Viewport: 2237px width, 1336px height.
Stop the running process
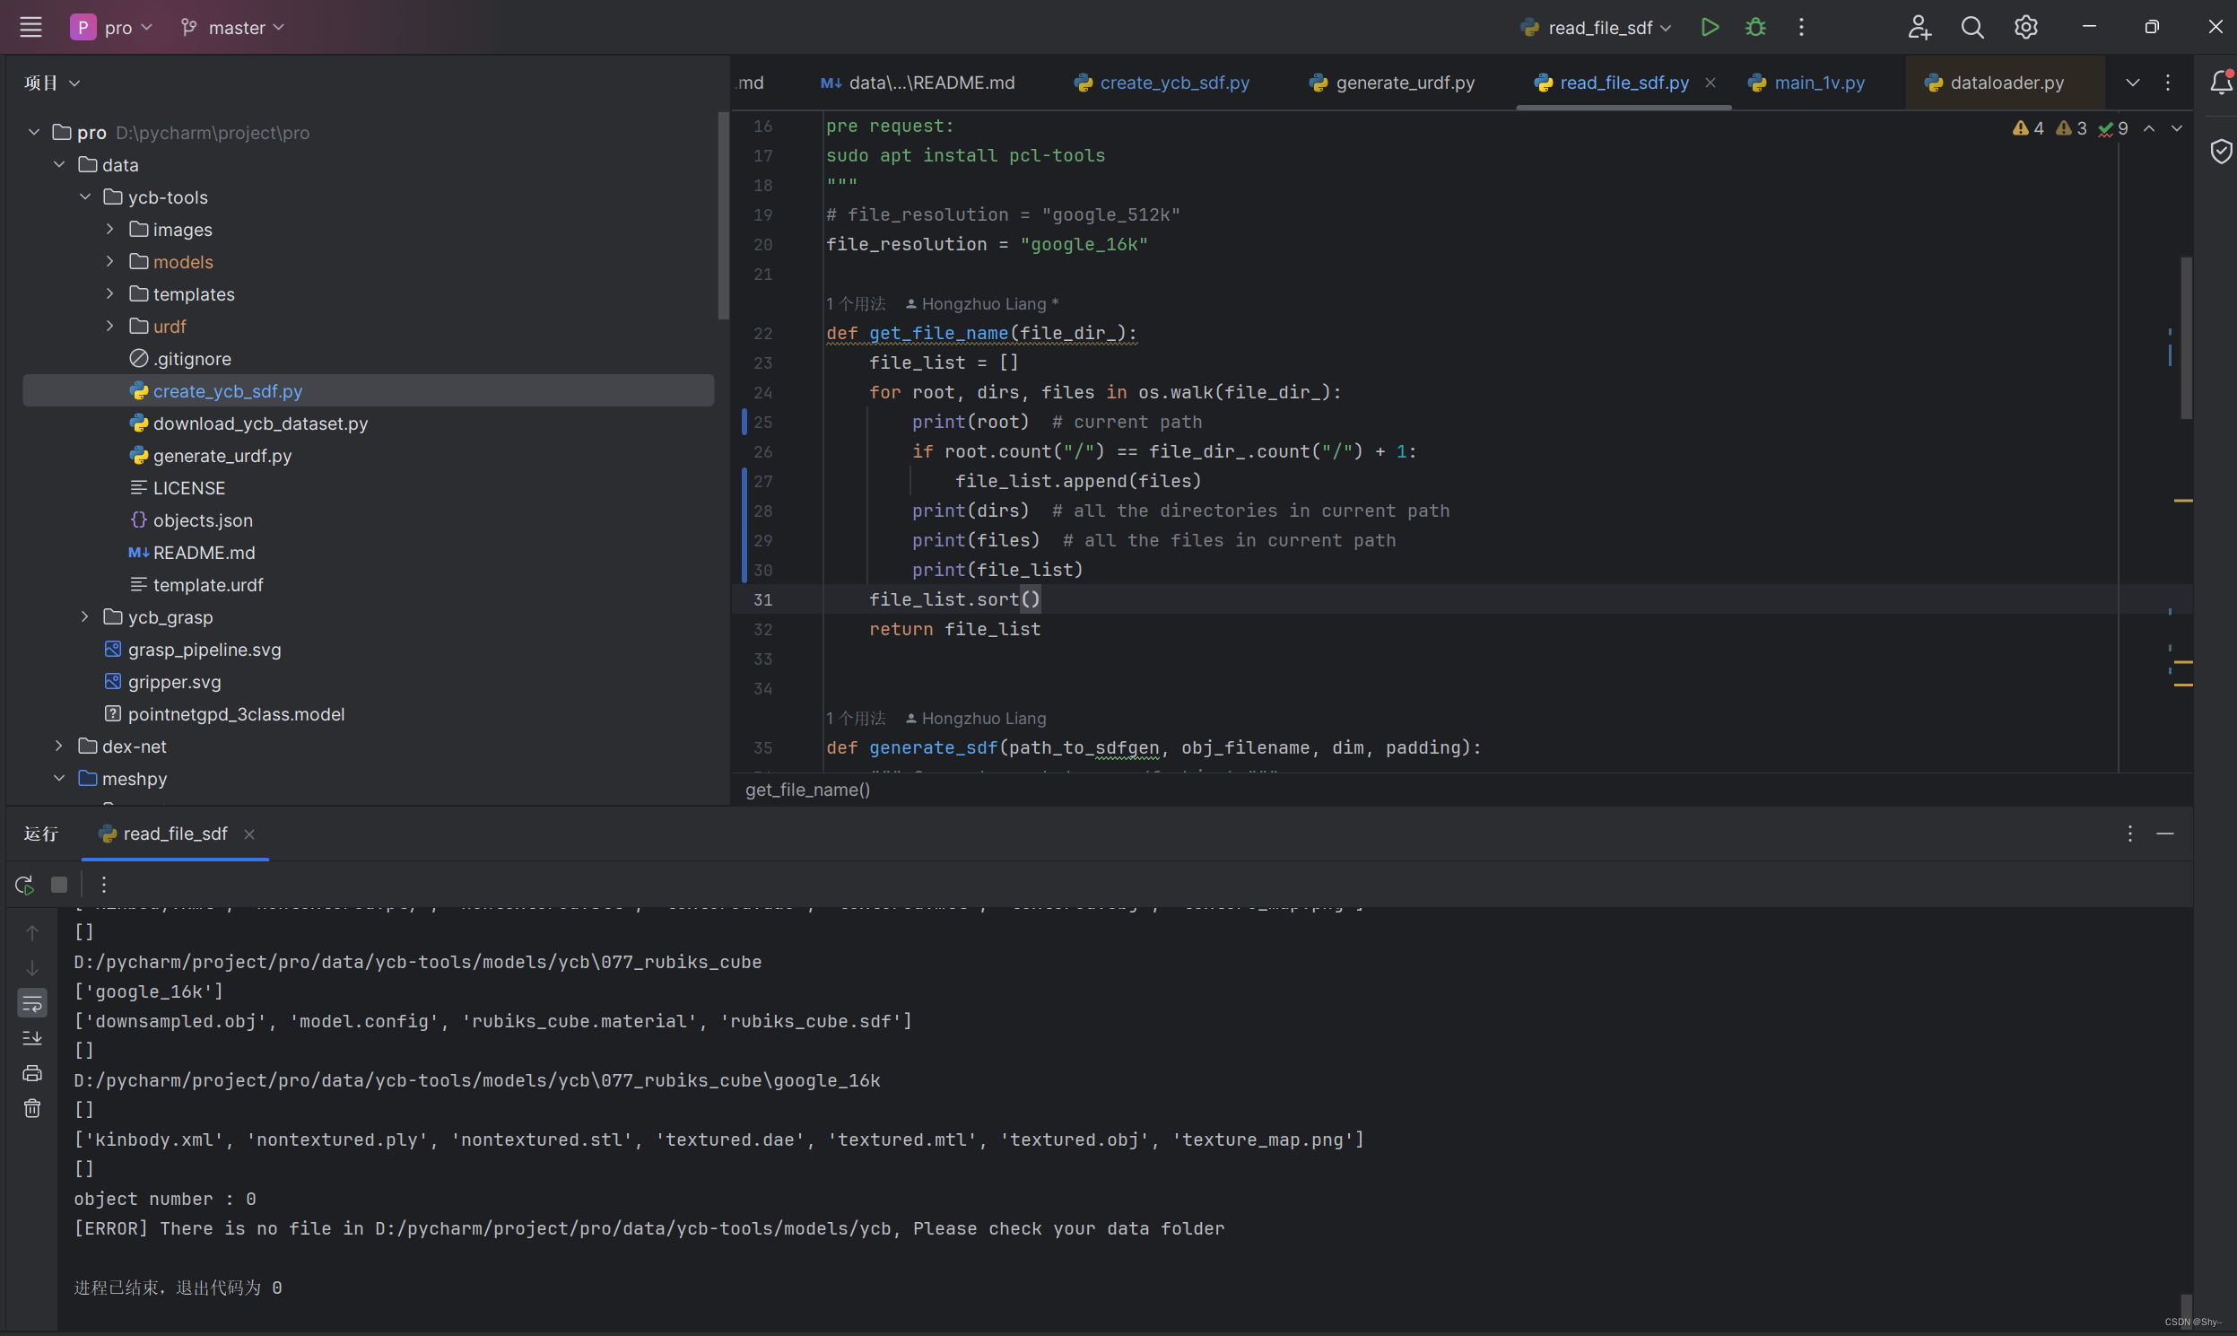[x=59, y=885]
